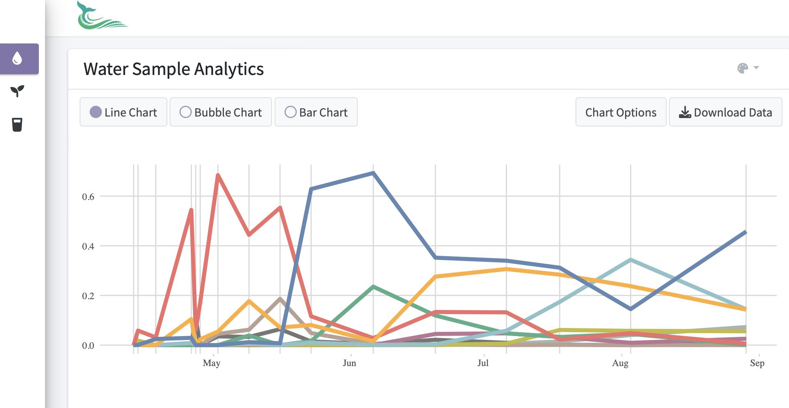Select the Line Chart radio option
Screen dimensions: 789x408
(96, 112)
